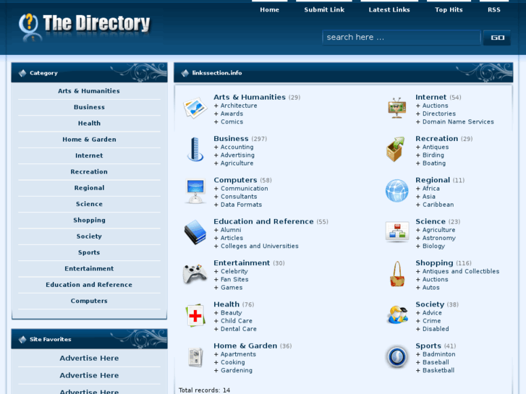Image resolution: width=526 pixels, height=394 pixels.
Task: Select Education and Reference in sidebar
Action: point(89,284)
